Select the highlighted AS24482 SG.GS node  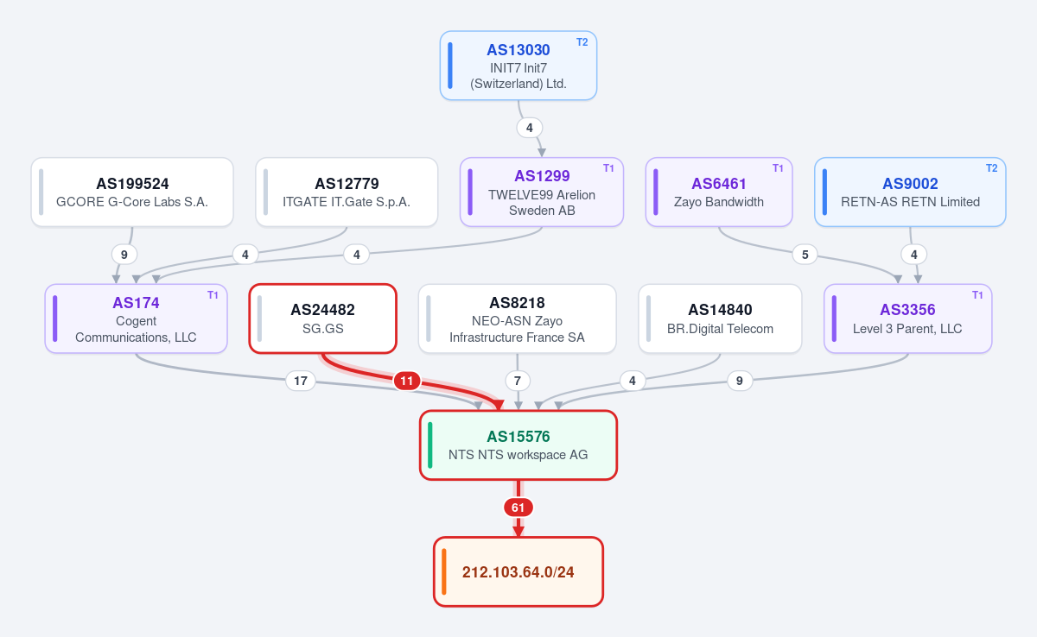323,318
